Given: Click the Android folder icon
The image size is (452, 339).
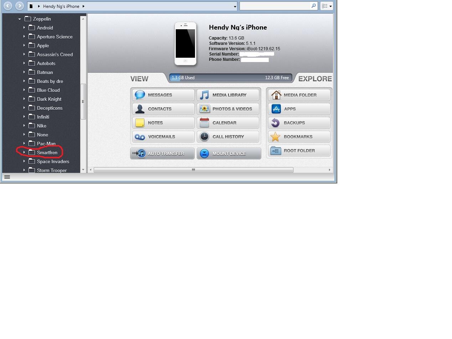Looking at the screenshot, I should click(32, 27).
